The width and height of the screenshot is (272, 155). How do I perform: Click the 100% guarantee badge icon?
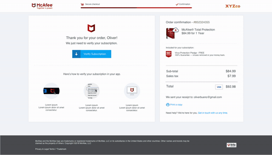[169, 54]
